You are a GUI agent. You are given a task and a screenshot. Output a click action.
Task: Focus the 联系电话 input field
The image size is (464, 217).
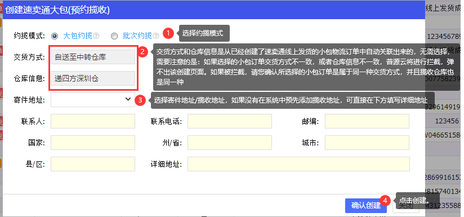pyautogui.click(x=230, y=121)
